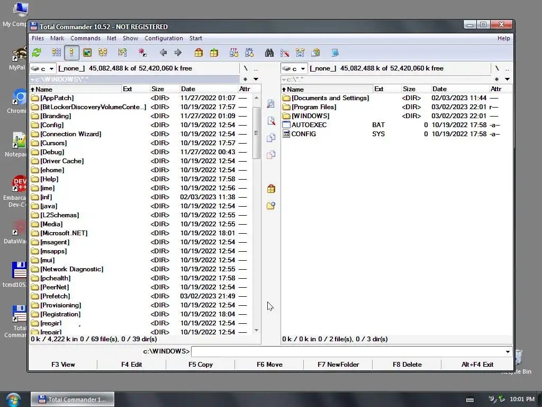Click the Unpack files toolbar icon

pos(214,52)
